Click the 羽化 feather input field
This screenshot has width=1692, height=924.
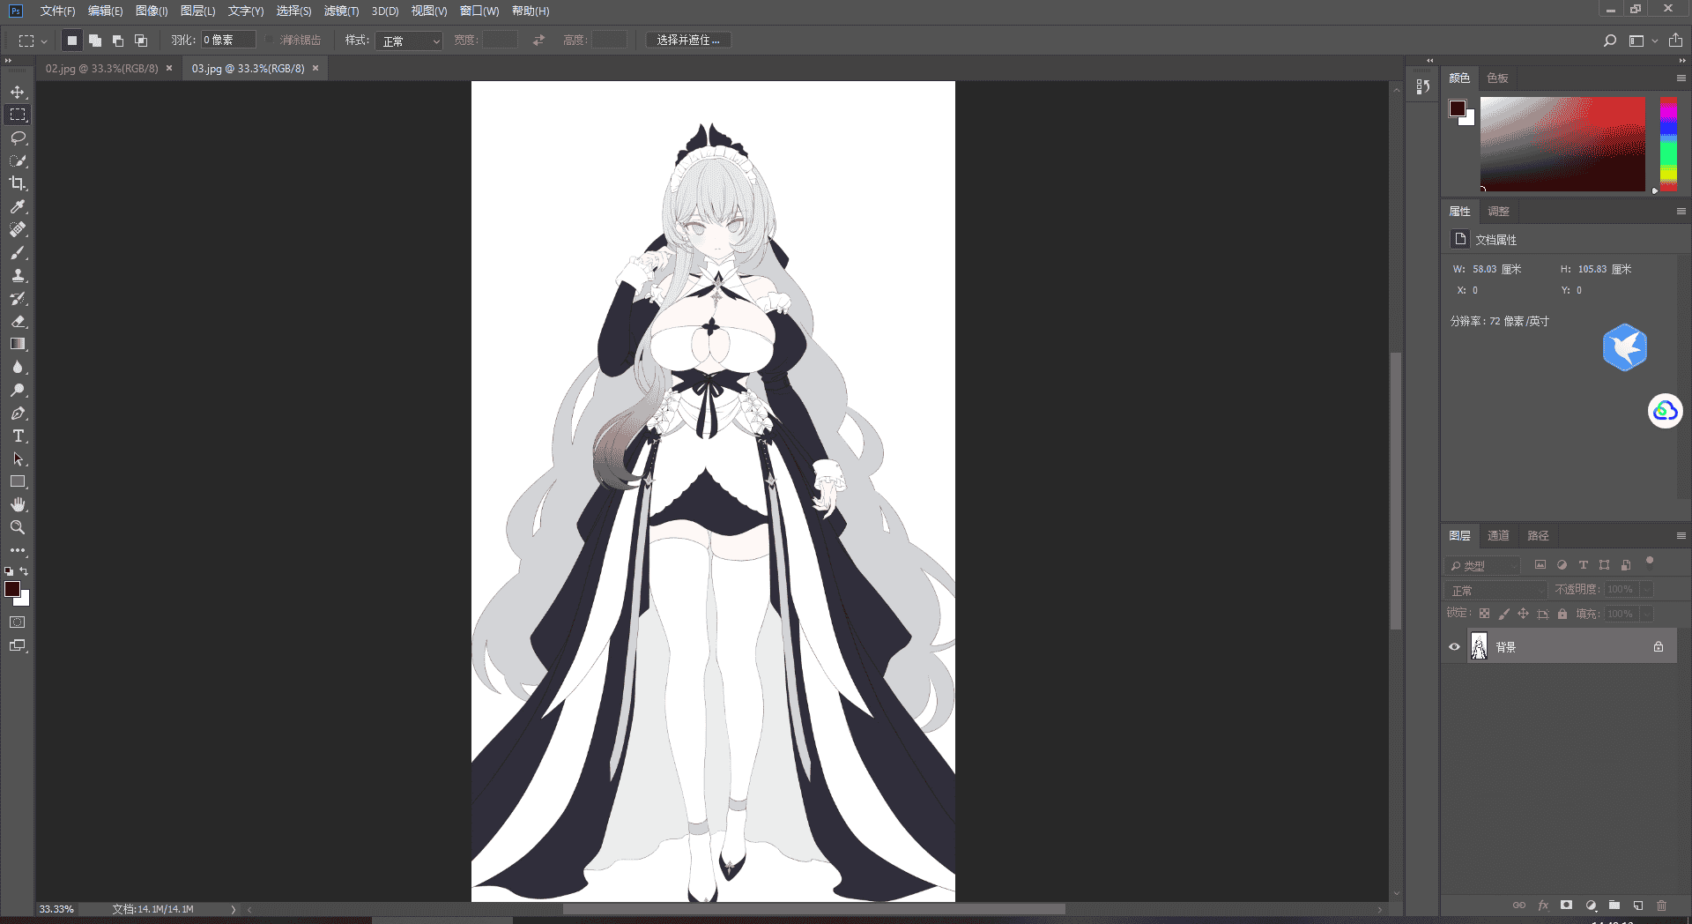(x=228, y=41)
